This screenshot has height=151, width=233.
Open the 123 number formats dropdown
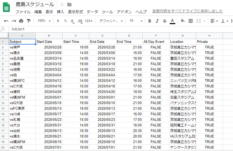click(x=89, y=21)
